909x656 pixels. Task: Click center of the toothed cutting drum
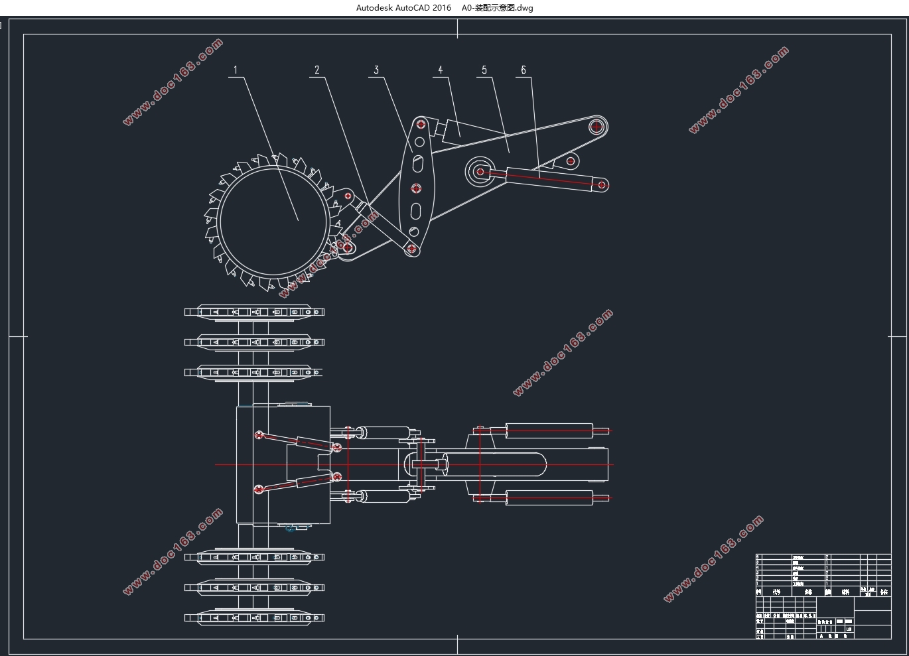tap(273, 221)
